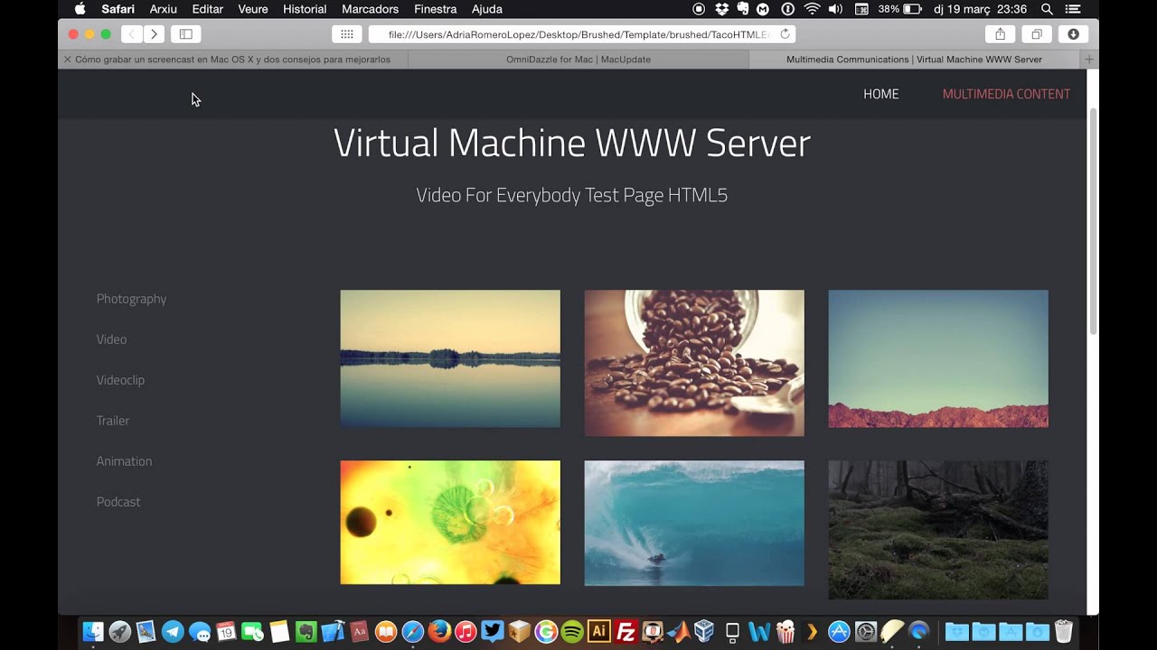The width and height of the screenshot is (1157, 650).
Task: Launch Adobe Illustrator from the Dock
Action: pos(598,632)
